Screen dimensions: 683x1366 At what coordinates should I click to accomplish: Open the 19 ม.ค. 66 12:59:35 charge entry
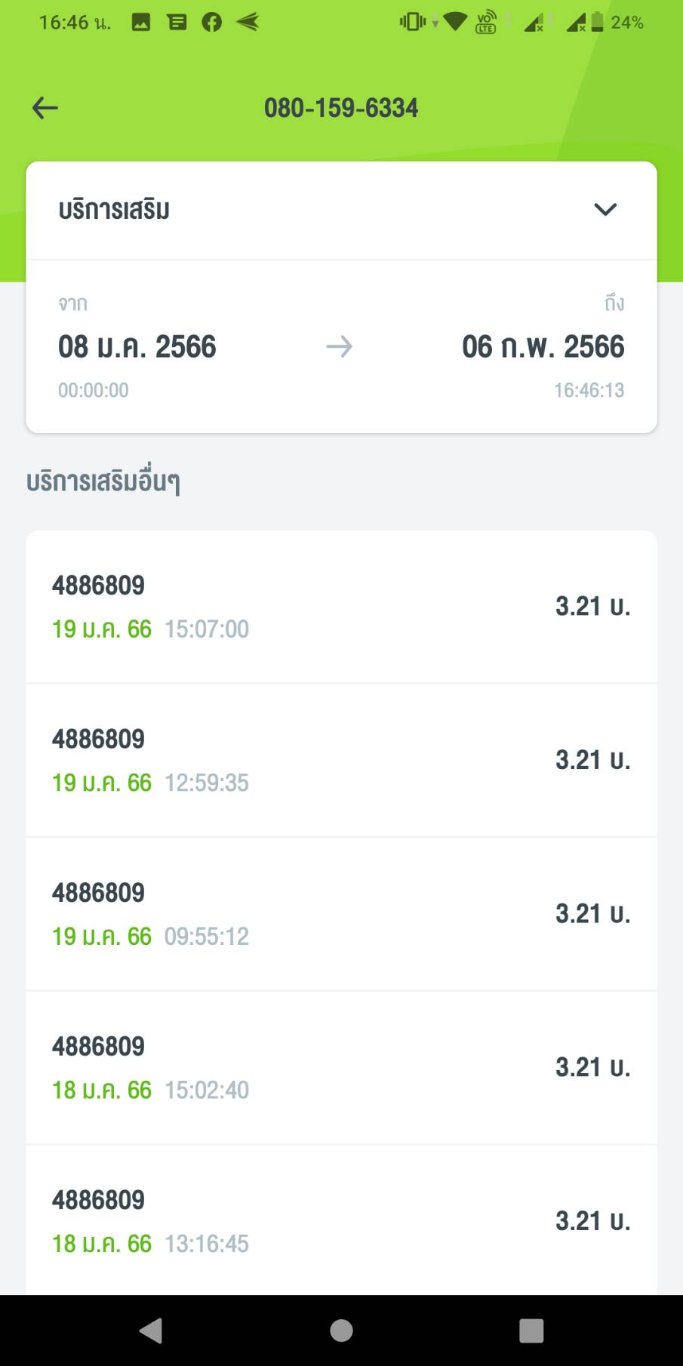[341, 761]
